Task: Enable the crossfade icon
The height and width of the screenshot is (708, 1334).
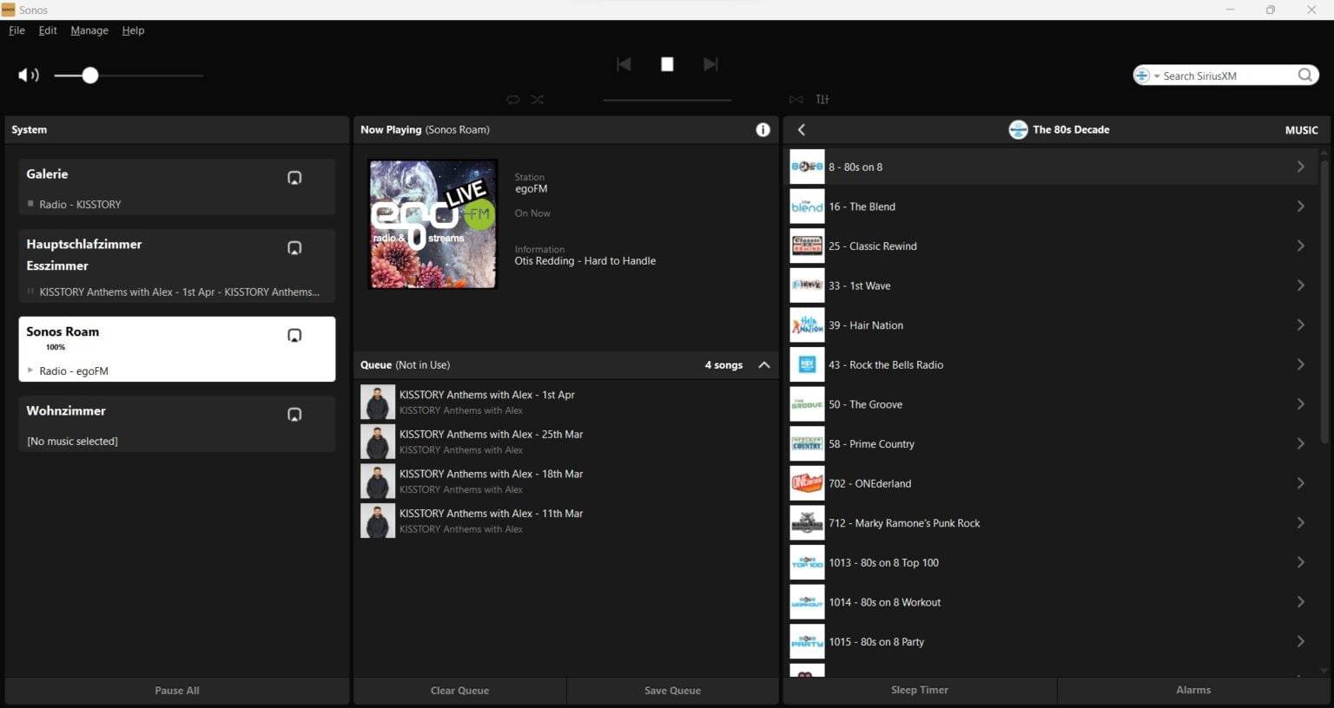Action: [x=796, y=99]
